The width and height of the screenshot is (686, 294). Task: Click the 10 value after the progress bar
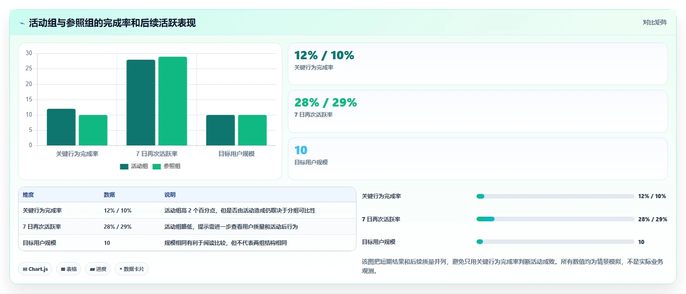coord(641,242)
